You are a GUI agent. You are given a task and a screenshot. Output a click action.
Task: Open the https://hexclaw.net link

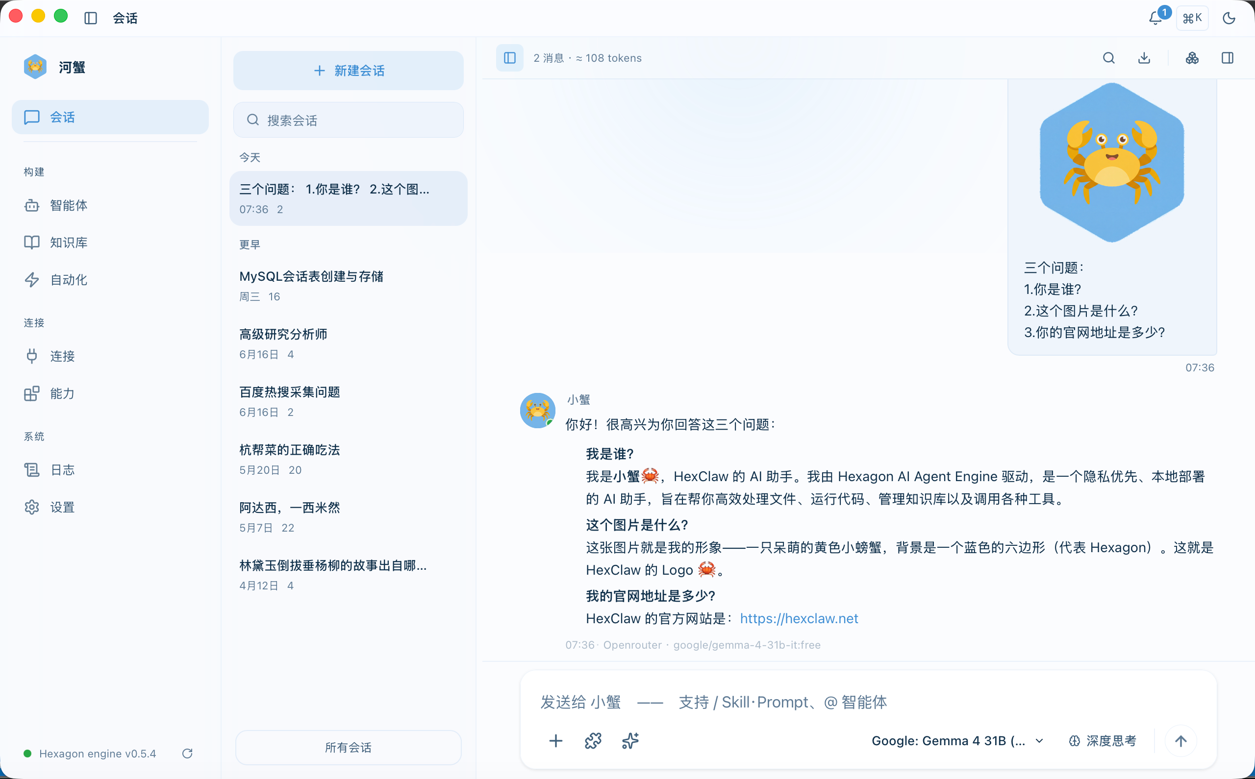(x=799, y=618)
